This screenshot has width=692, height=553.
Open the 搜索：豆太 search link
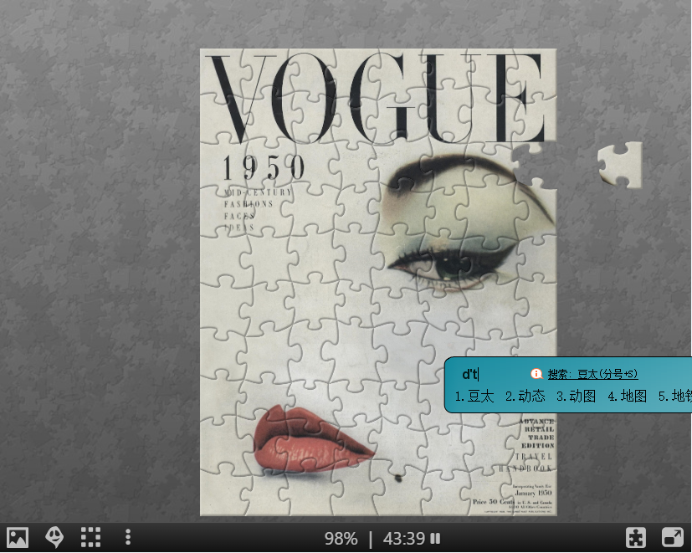pyautogui.click(x=592, y=374)
